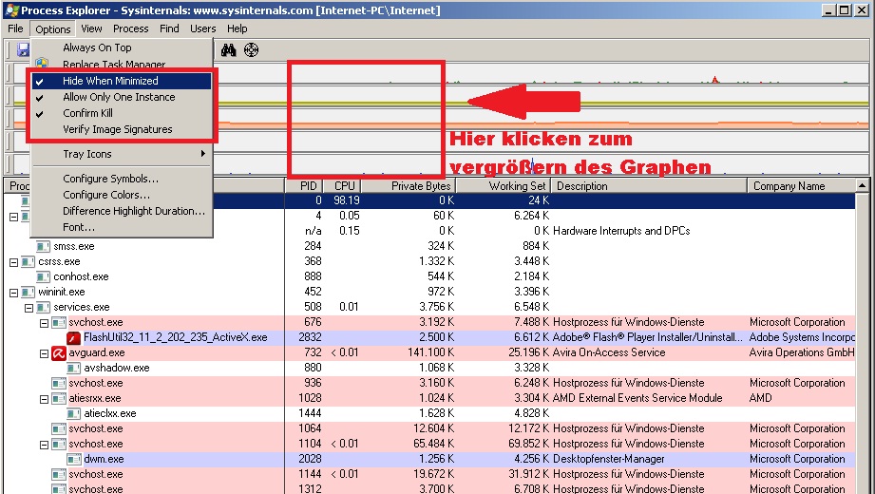The height and width of the screenshot is (494, 875).
Task: Open the Users menu
Action: [202, 28]
